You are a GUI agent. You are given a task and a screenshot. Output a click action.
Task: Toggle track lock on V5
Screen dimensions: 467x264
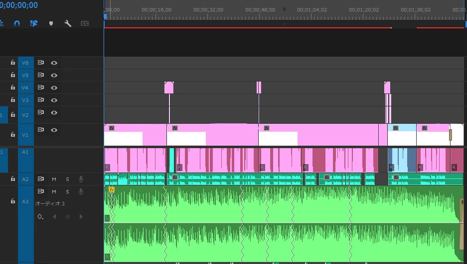[13, 75]
